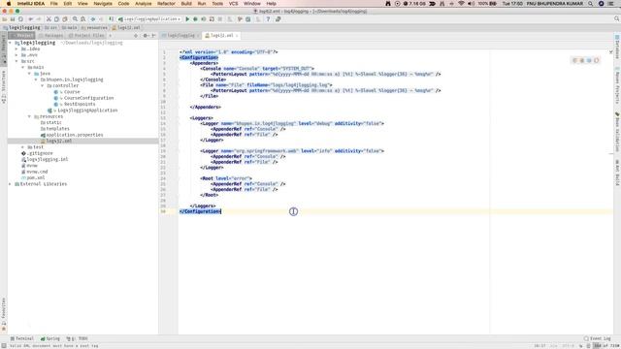Click macOS Spotlight search icon in menu bar
Viewport: 621px width, 349px height.
[x=591, y=4]
